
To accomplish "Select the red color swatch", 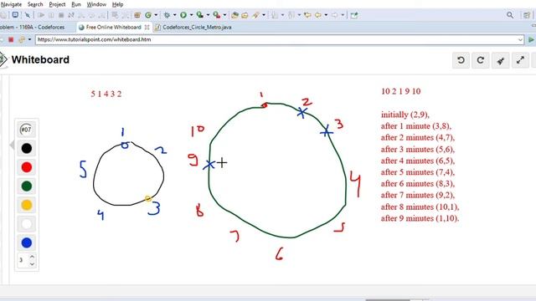I will [26, 167].
